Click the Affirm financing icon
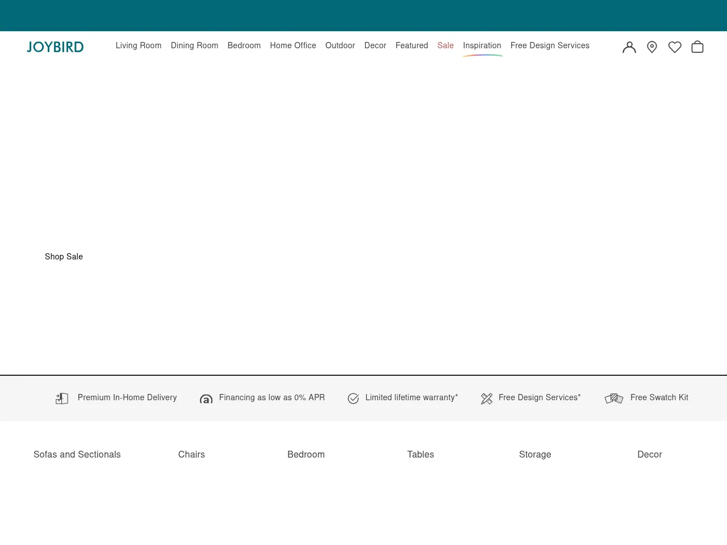The image size is (727, 545). (x=206, y=399)
